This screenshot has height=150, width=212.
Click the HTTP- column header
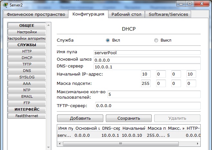tap(193, 128)
